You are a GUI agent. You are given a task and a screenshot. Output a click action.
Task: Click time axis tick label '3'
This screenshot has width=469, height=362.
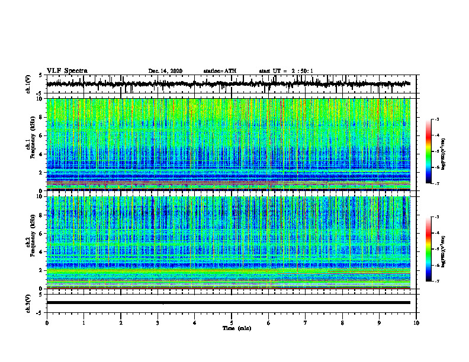coord(158,323)
